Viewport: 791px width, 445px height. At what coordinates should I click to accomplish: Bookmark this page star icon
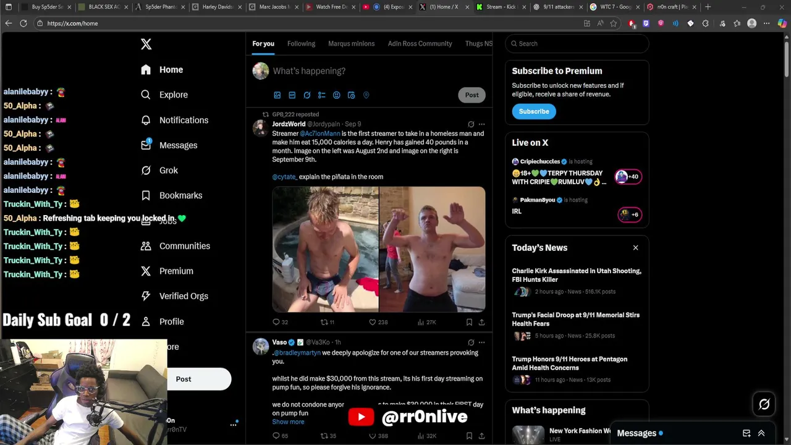614,23
